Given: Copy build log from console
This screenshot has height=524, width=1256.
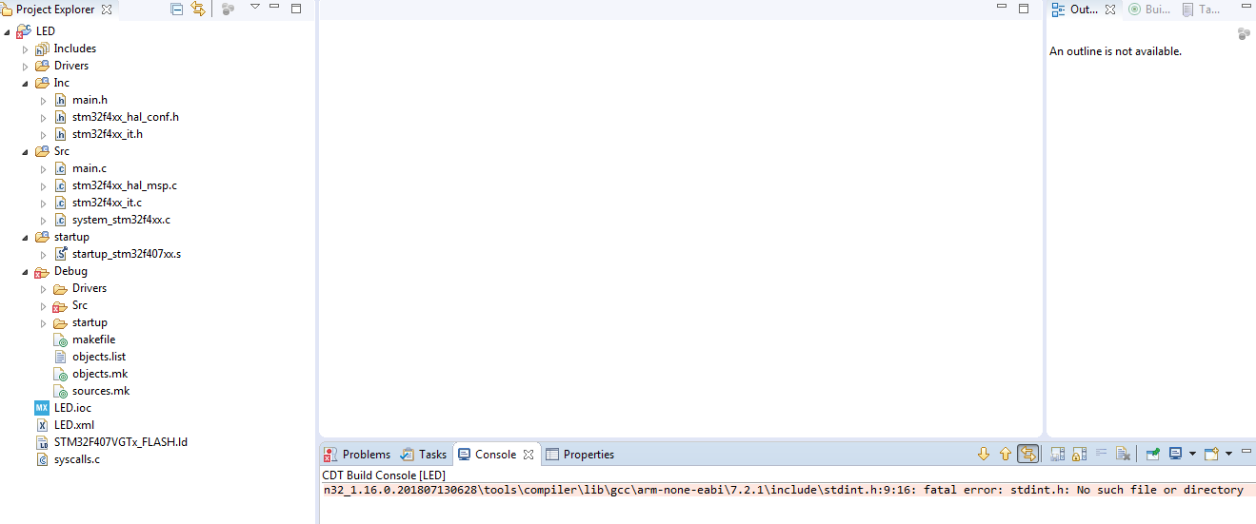Looking at the screenshot, I should 1056,455.
